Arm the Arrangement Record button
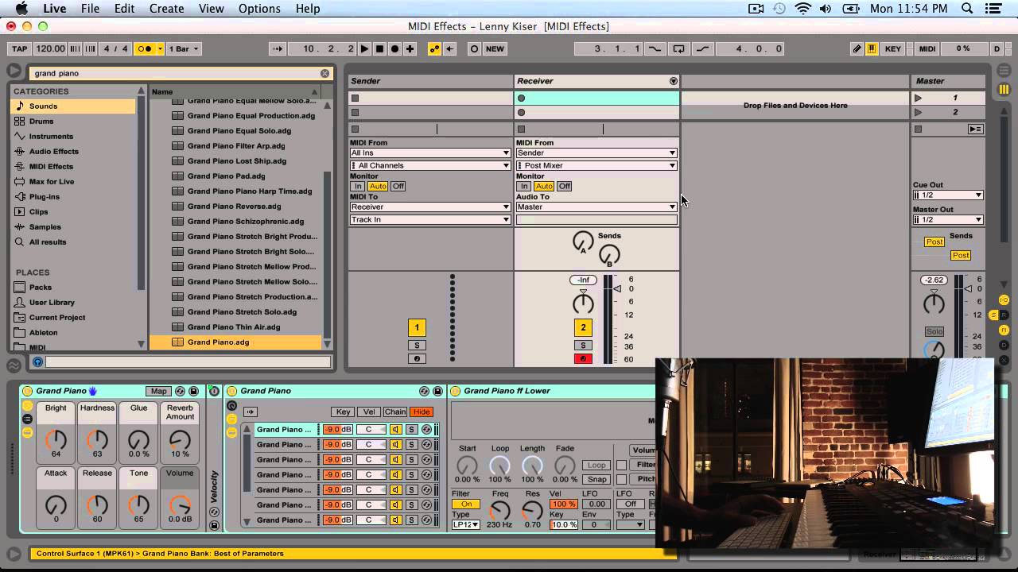Image resolution: width=1018 pixels, height=572 pixels. point(394,48)
